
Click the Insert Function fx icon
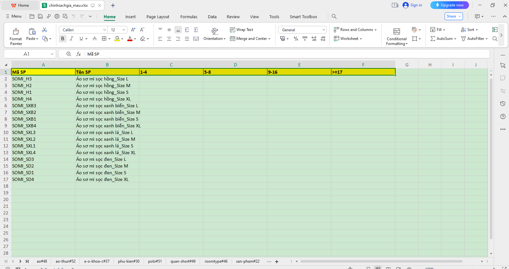point(78,54)
